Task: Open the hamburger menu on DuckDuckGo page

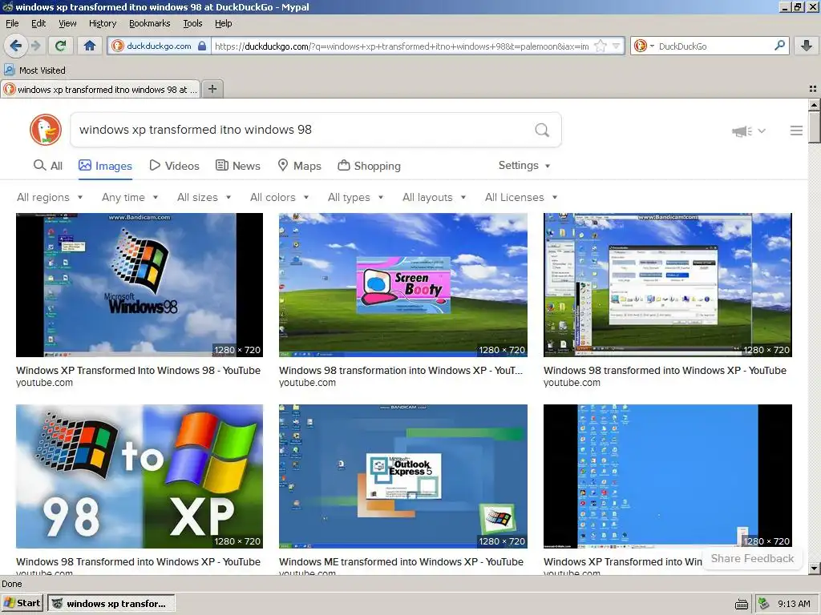Action: point(796,131)
